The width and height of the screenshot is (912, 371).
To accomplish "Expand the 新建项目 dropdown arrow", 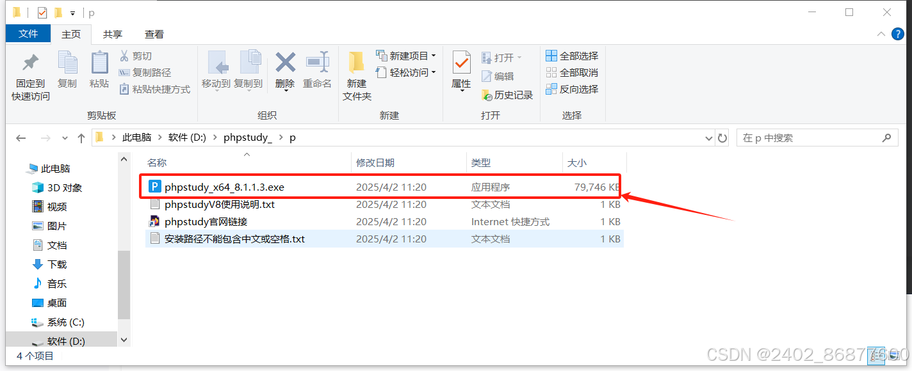I will coord(435,56).
